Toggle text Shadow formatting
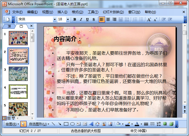Viewport: 189px width, 136px height. 94,19
